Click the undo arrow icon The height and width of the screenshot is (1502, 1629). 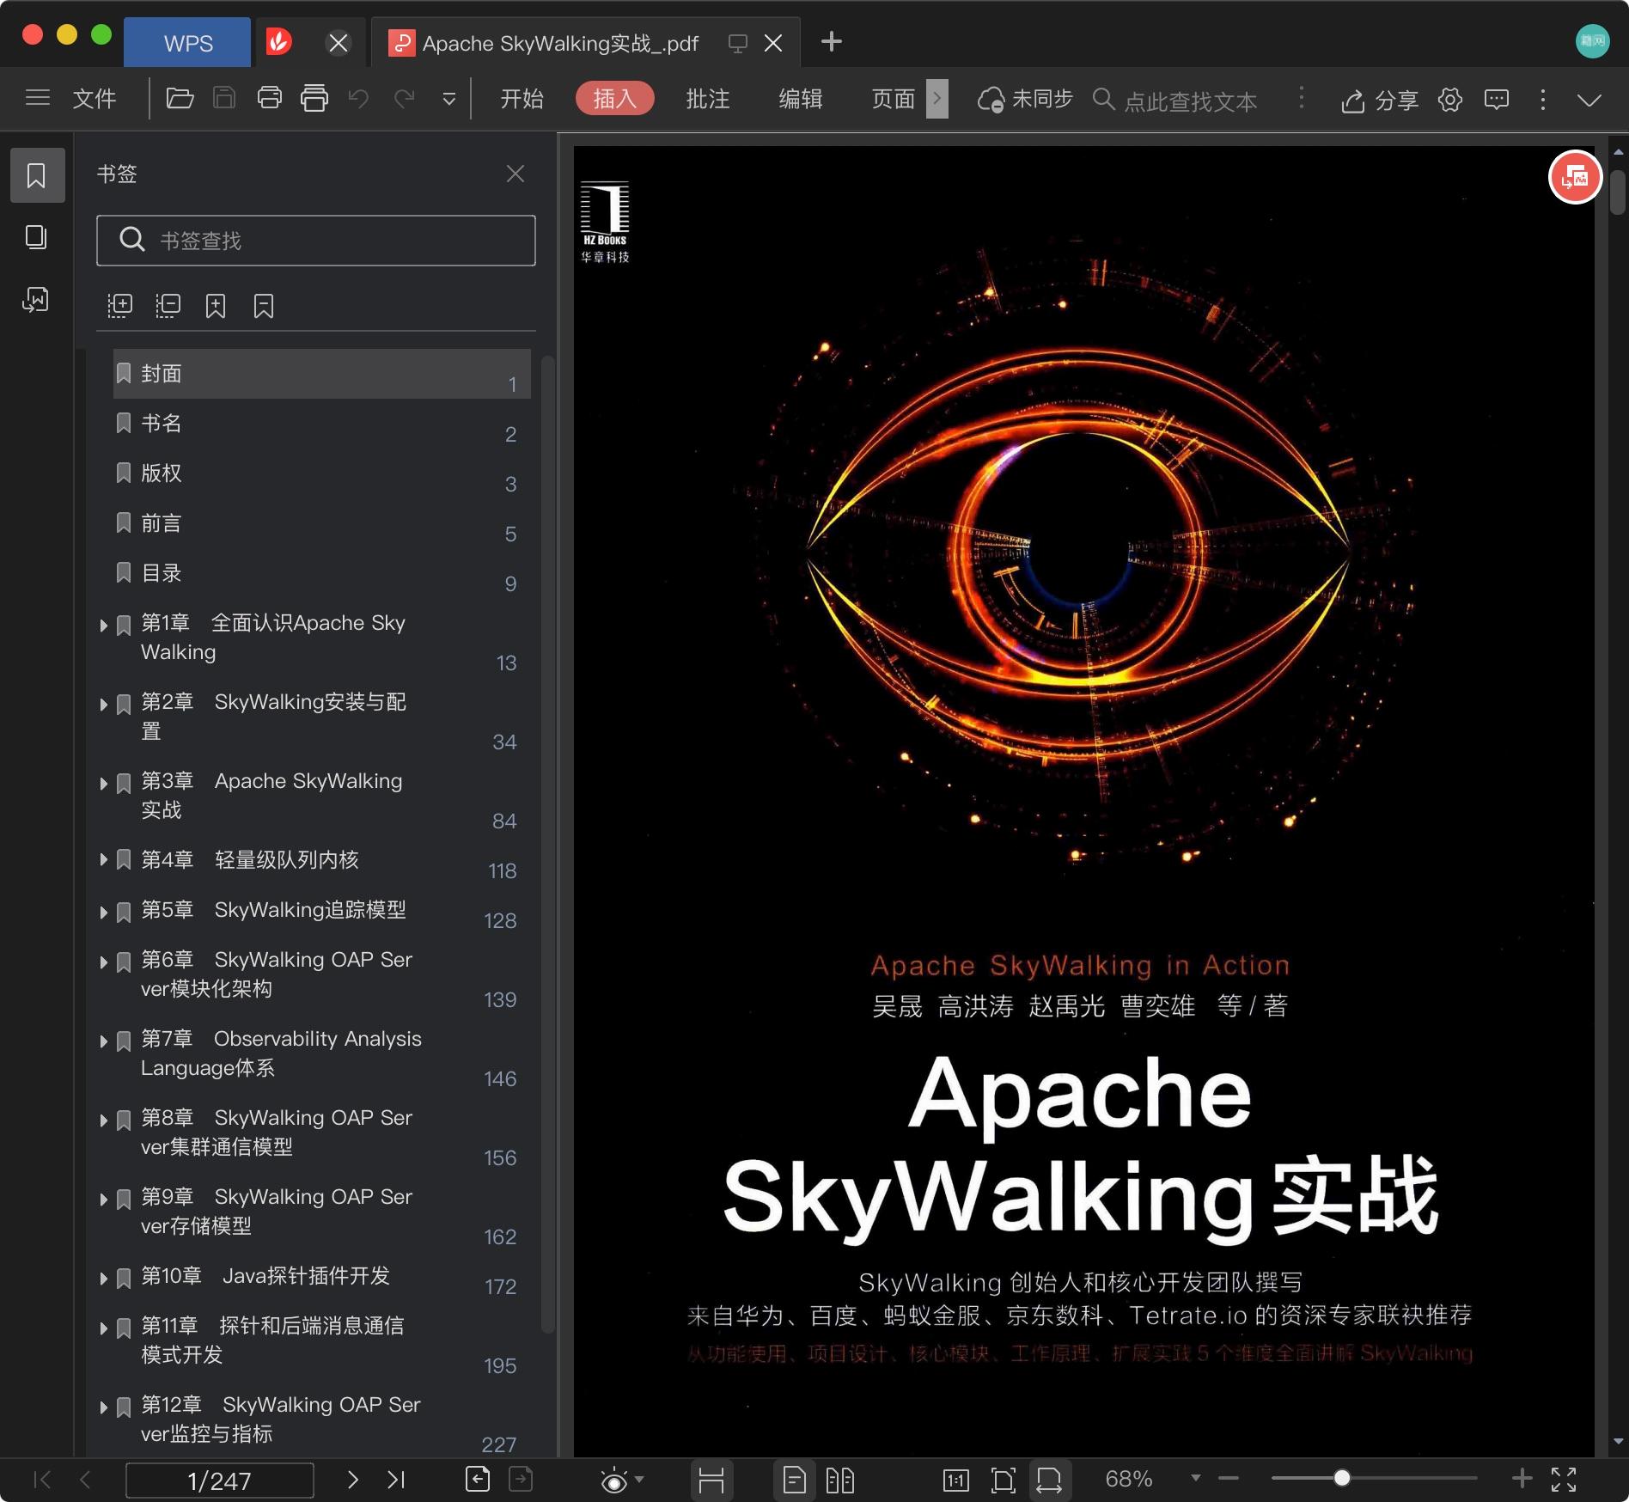(359, 99)
